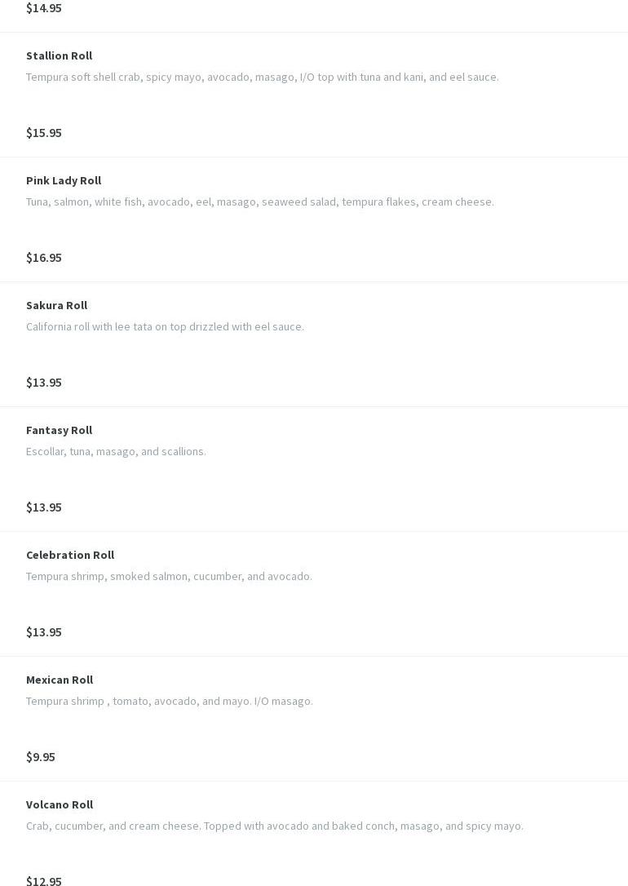628x886 pixels.
Task: Click the $16.95 Pink Lady Roll price
Action: pos(44,258)
